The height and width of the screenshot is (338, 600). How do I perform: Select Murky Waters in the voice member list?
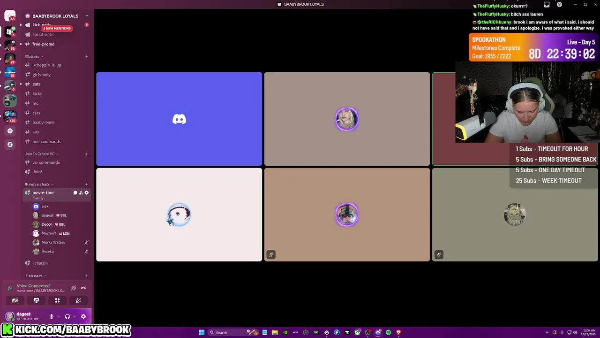click(x=60, y=242)
